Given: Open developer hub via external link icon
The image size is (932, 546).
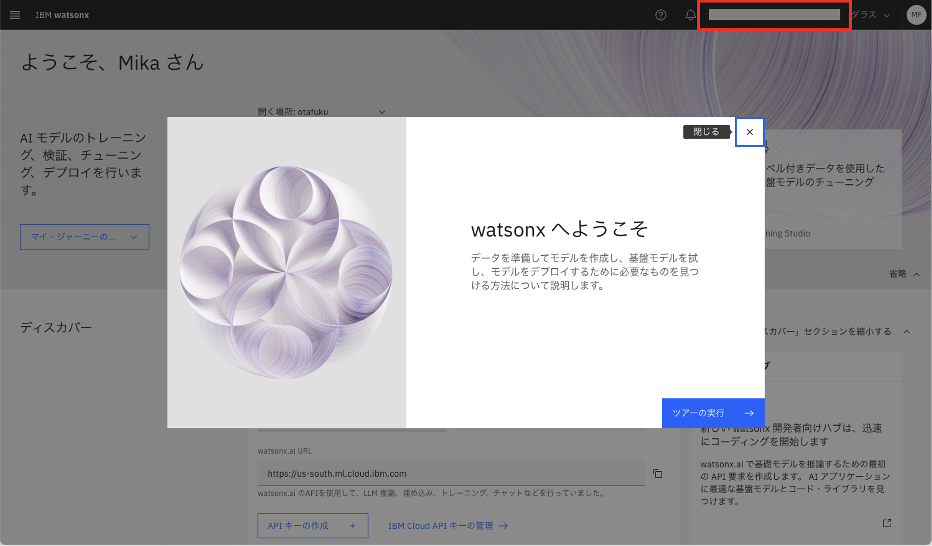Looking at the screenshot, I should click(x=887, y=523).
